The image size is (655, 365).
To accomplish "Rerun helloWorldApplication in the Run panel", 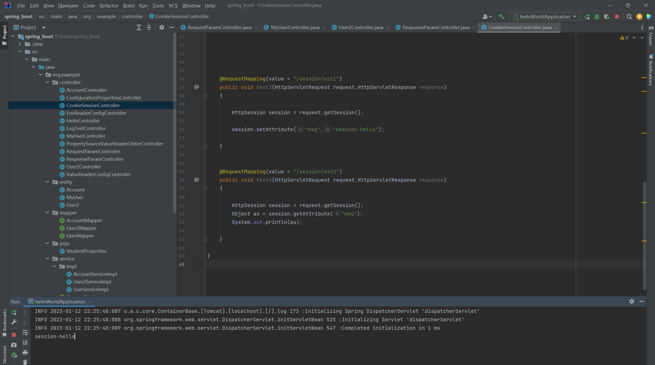I will 14,312.
